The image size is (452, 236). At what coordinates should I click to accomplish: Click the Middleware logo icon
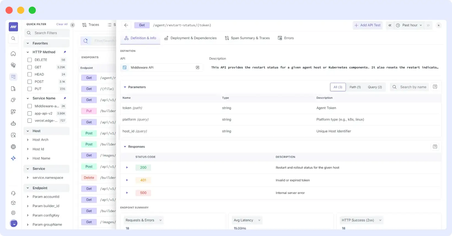13,27
